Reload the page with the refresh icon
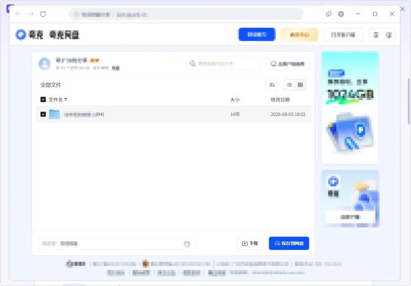This screenshot has width=411, height=286. 43,14
